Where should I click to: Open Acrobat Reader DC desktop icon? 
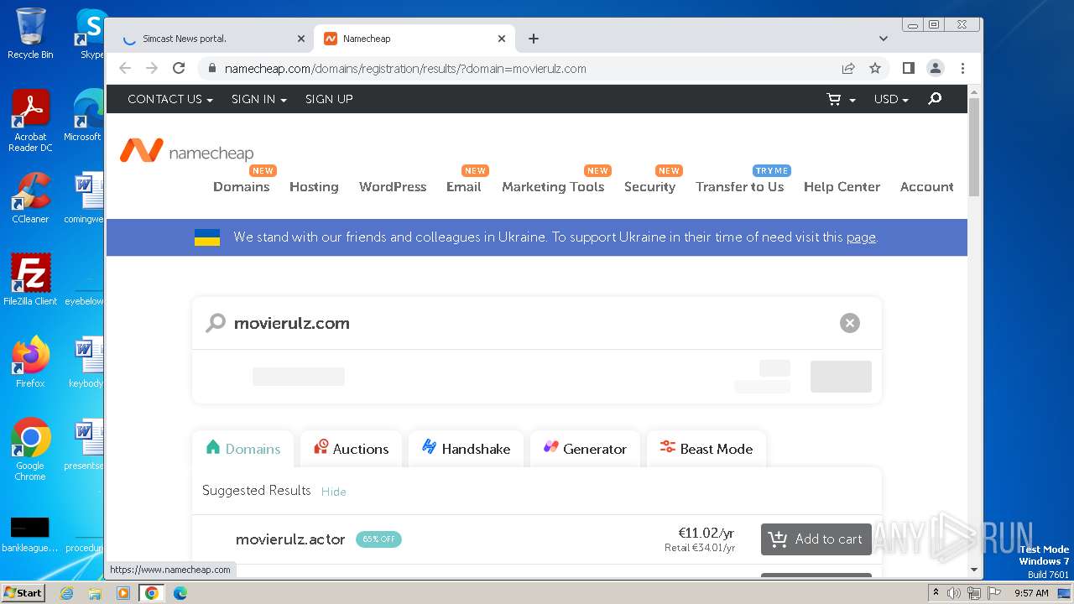coord(30,121)
